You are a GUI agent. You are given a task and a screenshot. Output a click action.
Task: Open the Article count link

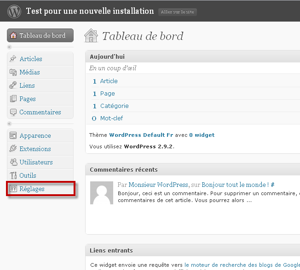tap(109, 81)
